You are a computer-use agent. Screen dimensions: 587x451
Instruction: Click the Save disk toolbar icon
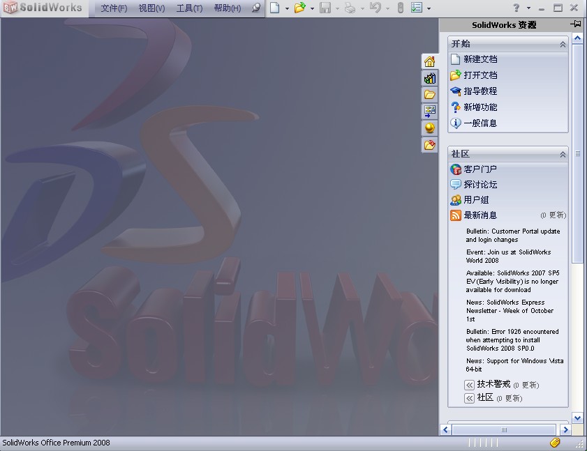point(325,8)
